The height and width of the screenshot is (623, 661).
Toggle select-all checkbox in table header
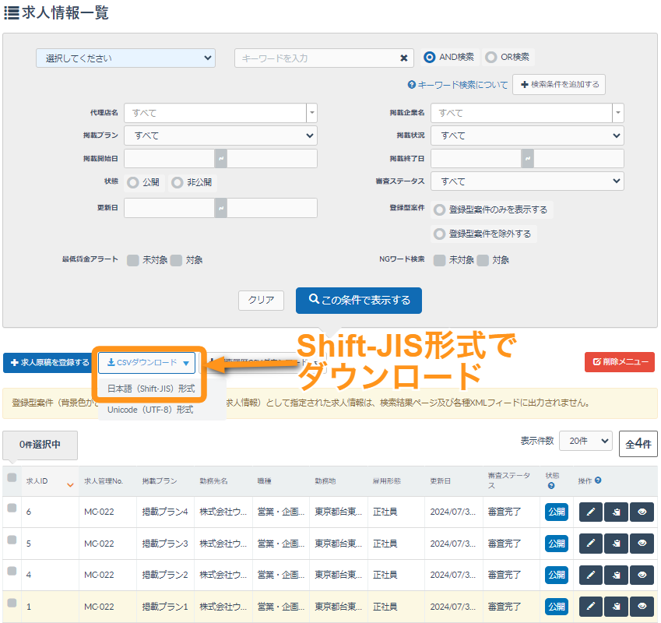click(12, 477)
